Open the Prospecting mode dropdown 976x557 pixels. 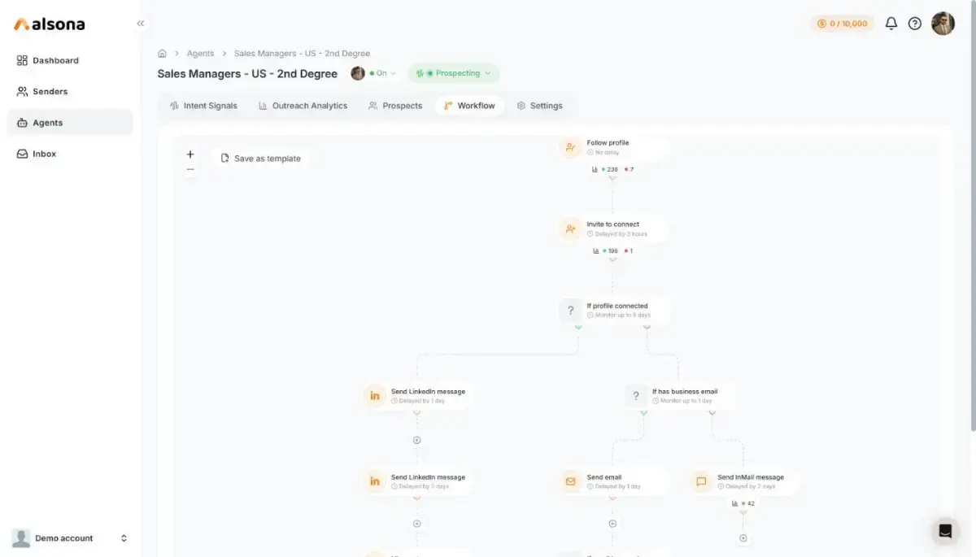(x=454, y=73)
